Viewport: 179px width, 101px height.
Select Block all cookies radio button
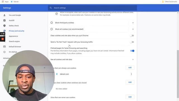pyautogui.click(x=51, y=29)
